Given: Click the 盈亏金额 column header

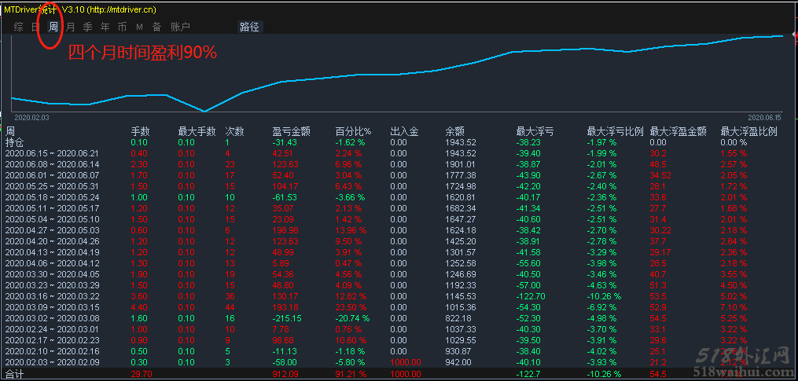Looking at the screenshot, I should (291, 131).
